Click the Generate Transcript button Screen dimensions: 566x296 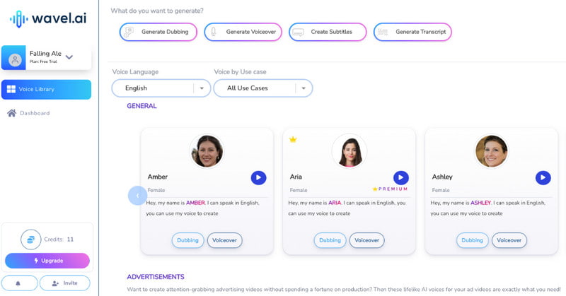pyautogui.click(x=412, y=32)
